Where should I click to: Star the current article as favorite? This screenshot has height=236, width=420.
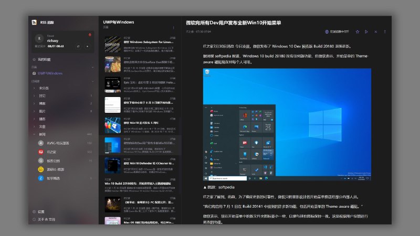coord(358,32)
